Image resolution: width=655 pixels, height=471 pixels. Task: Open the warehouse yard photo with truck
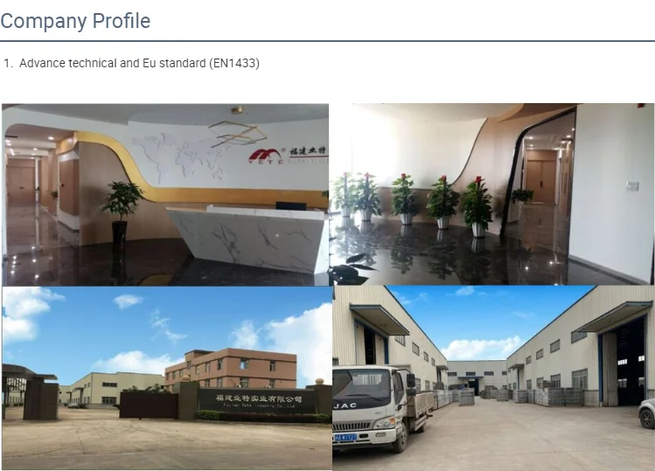click(494, 377)
